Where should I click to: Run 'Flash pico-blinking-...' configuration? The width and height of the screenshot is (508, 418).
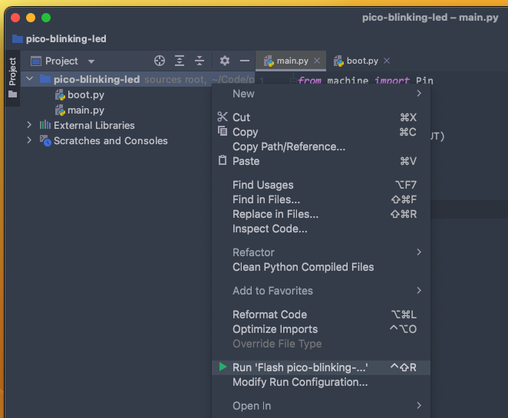321,367
